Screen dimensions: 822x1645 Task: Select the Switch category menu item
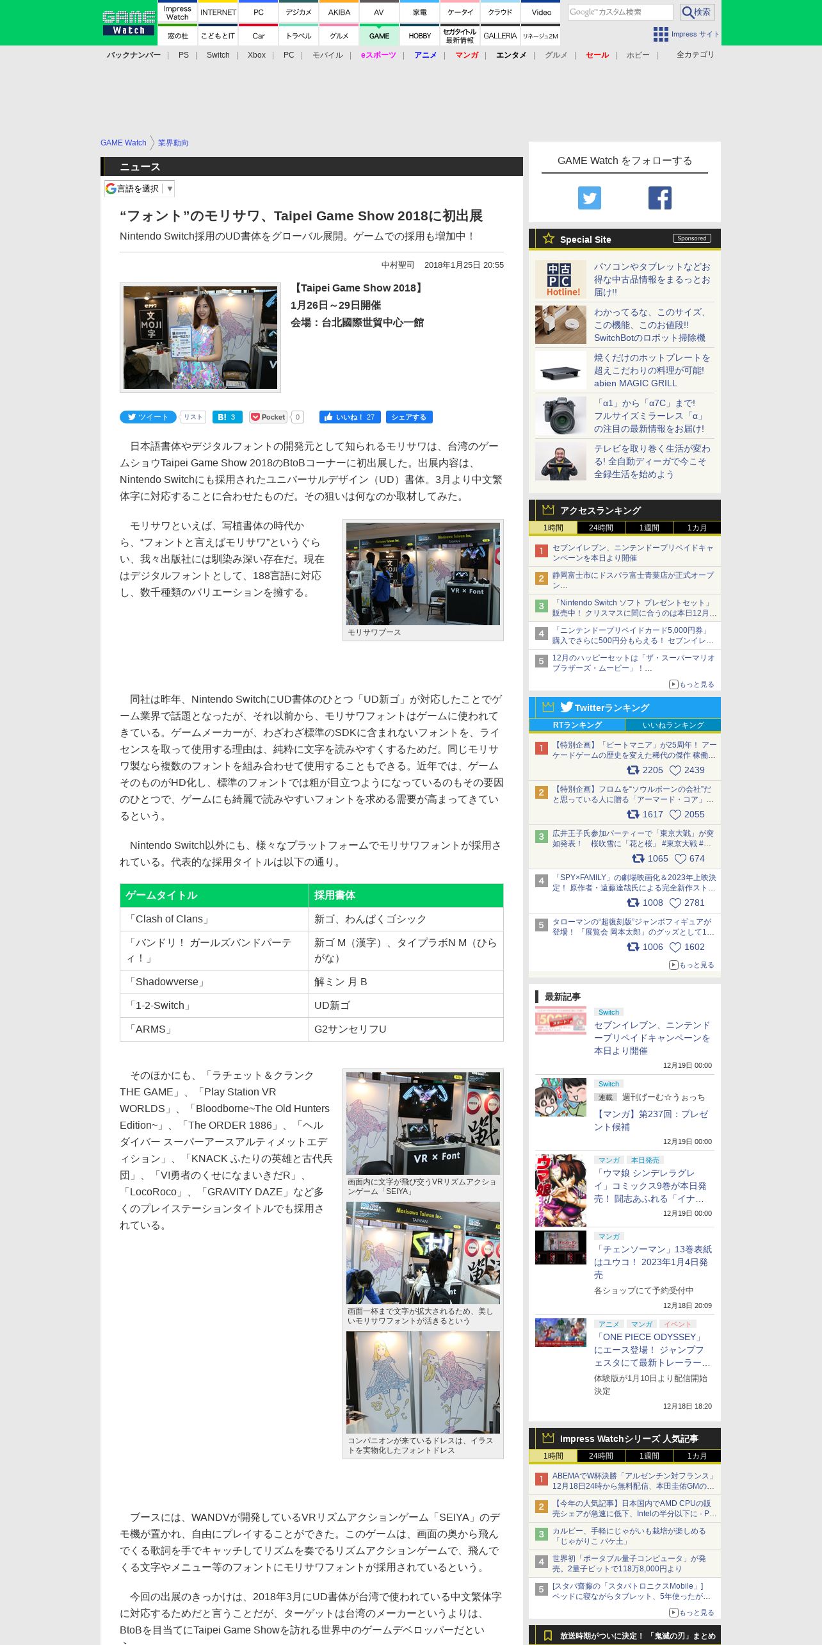point(218,55)
